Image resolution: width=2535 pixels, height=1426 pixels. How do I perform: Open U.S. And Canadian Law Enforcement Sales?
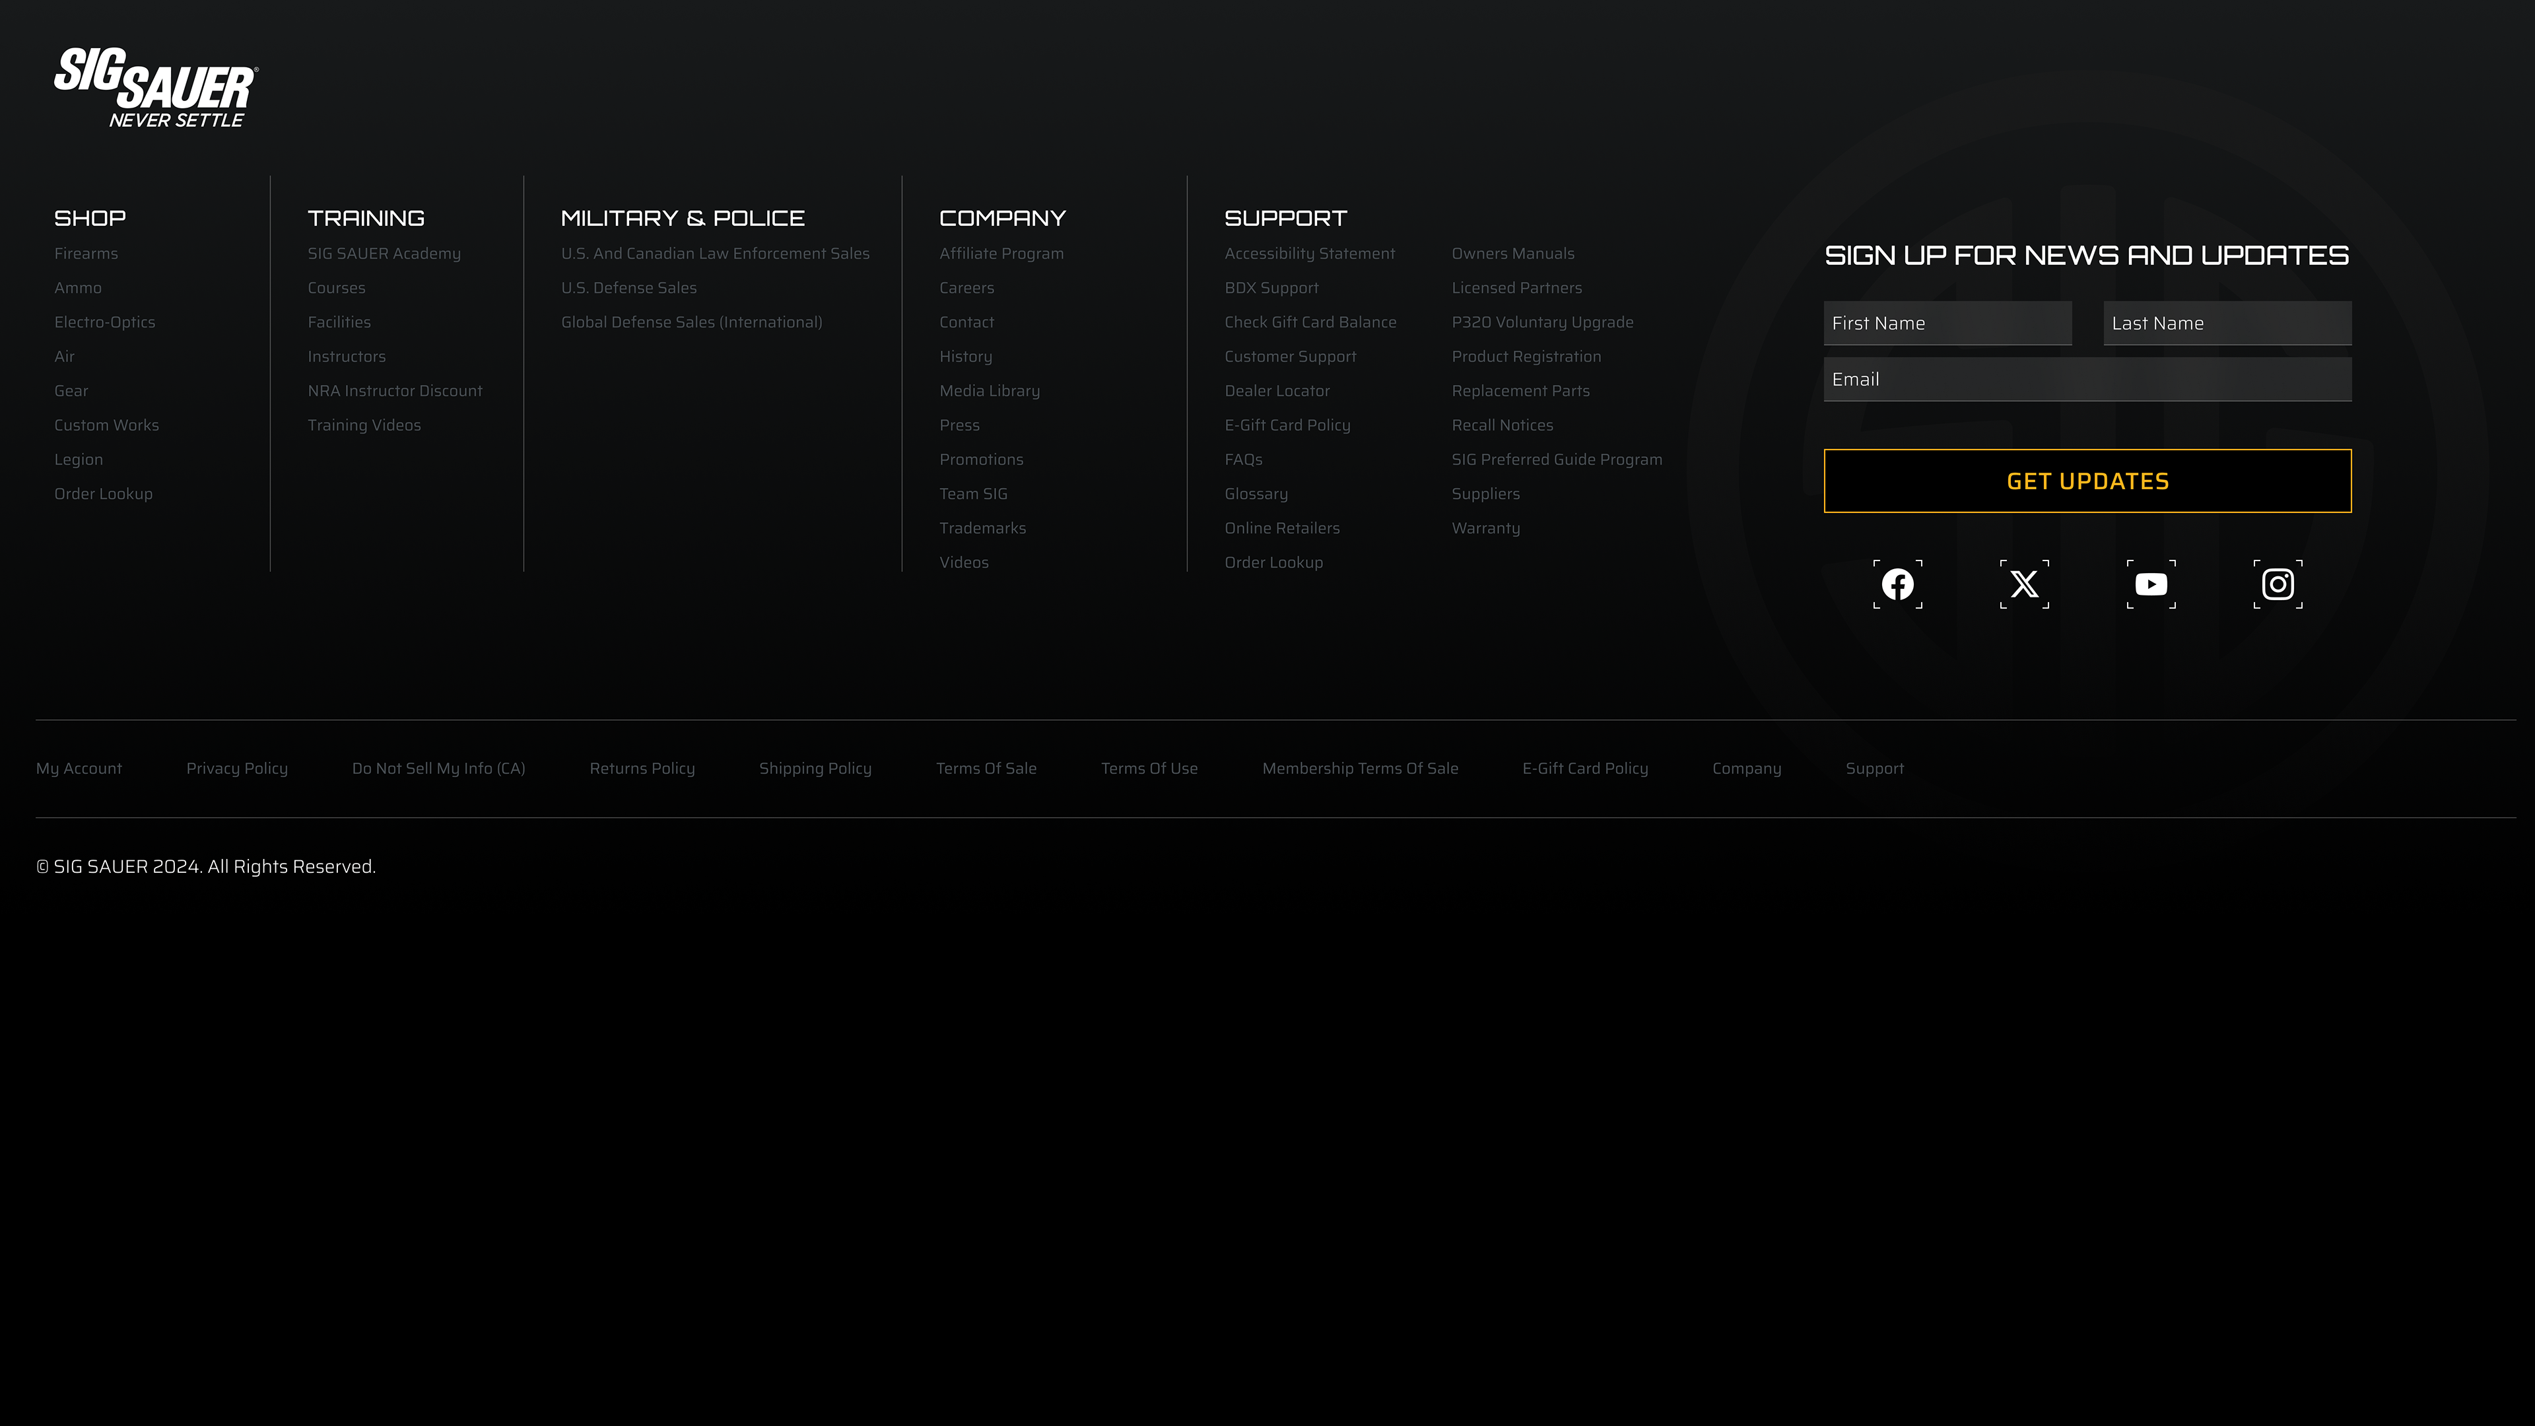click(x=716, y=254)
